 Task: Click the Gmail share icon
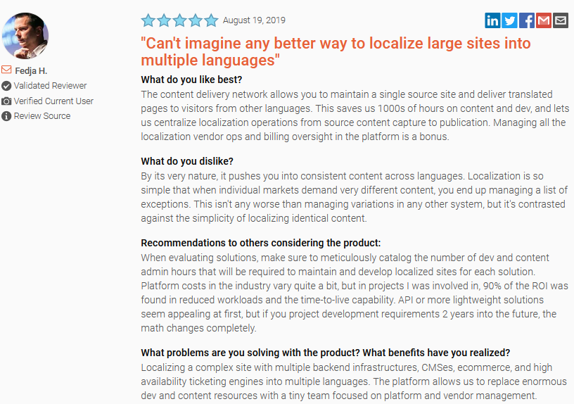click(543, 20)
